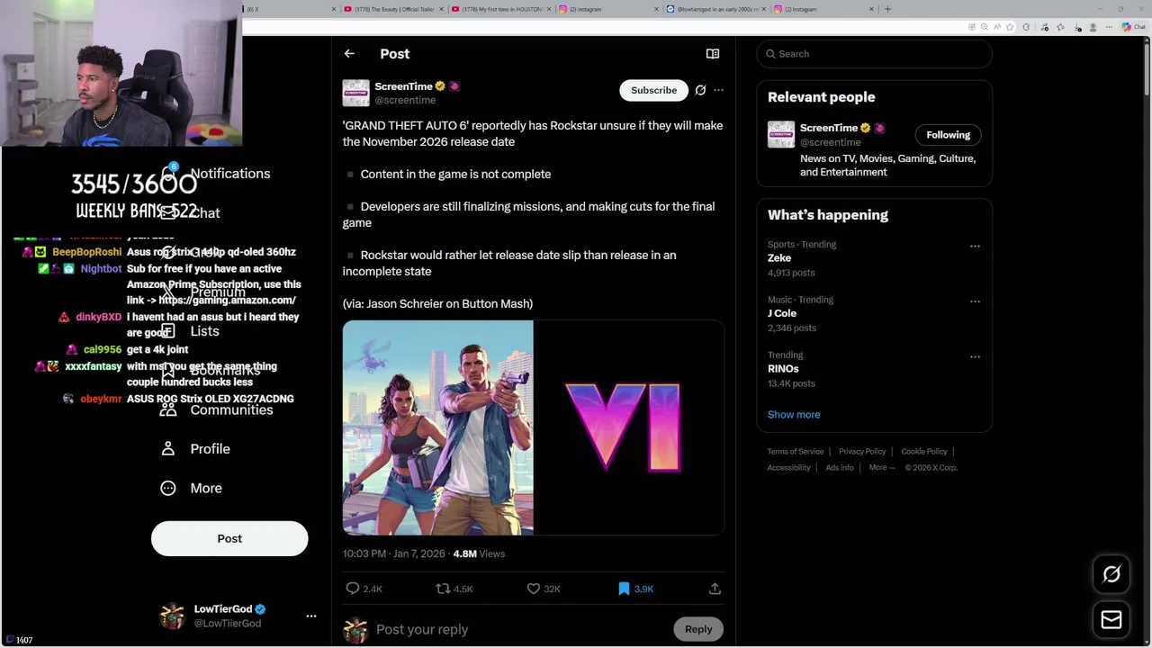Open reader view icon beside Post header
Viewport: 1152px width, 648px height.
(x=713, y=54)
